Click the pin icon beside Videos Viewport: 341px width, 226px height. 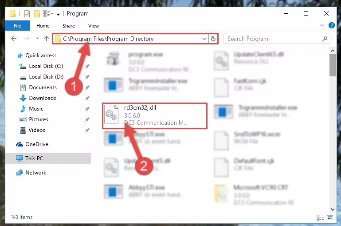coord(87,130)
